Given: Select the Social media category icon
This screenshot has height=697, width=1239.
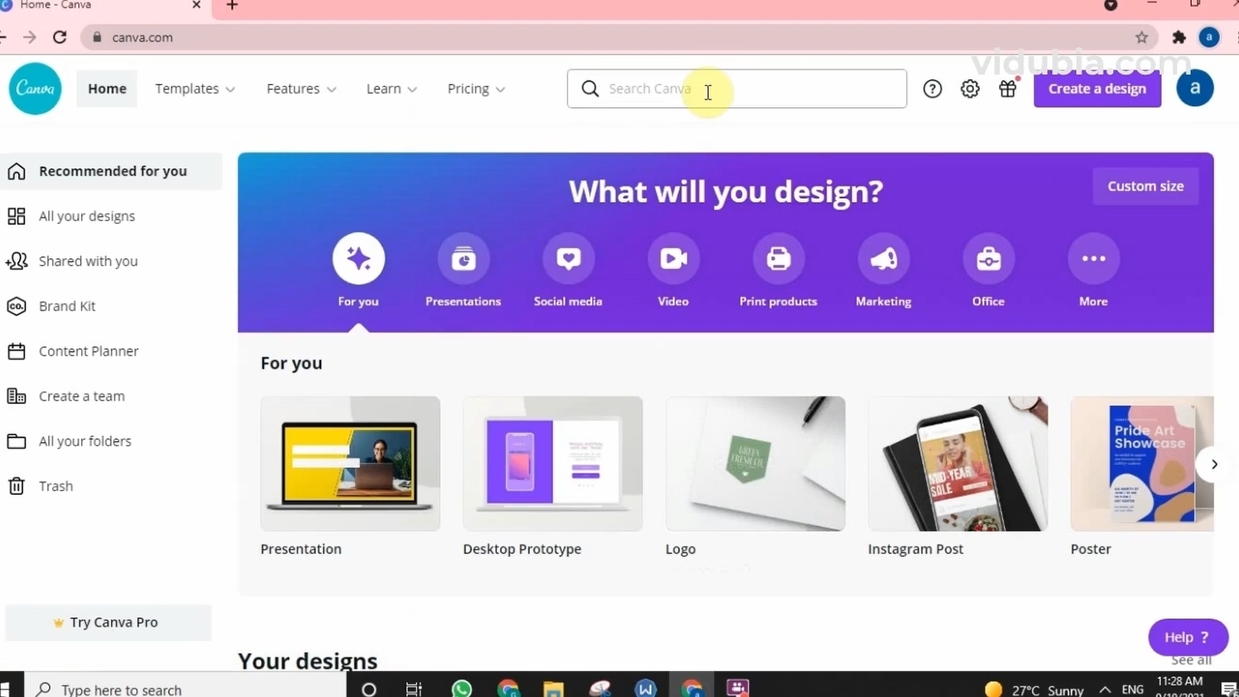Looking at the screenshot, I should [568, 259].
